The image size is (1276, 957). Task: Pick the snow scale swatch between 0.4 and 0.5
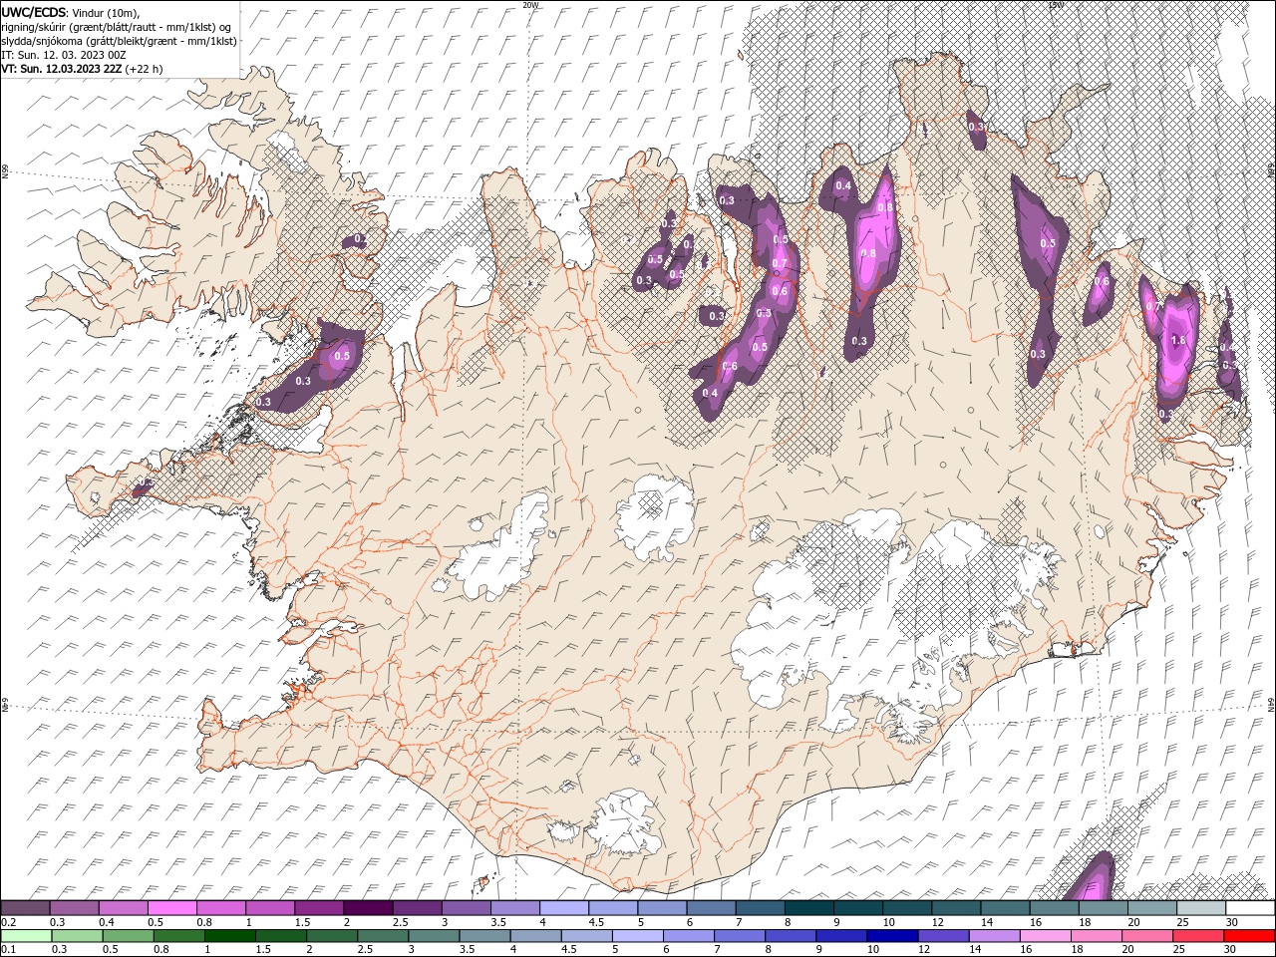pyautogui.click(x=123, y=908)
